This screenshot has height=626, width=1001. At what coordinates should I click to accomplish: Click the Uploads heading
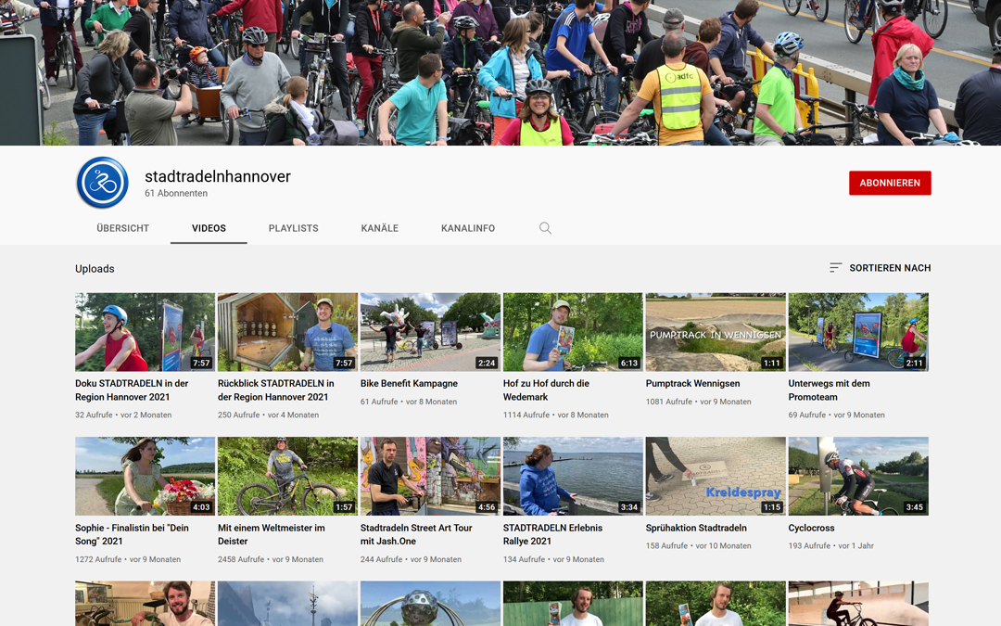tap(95, 269)
